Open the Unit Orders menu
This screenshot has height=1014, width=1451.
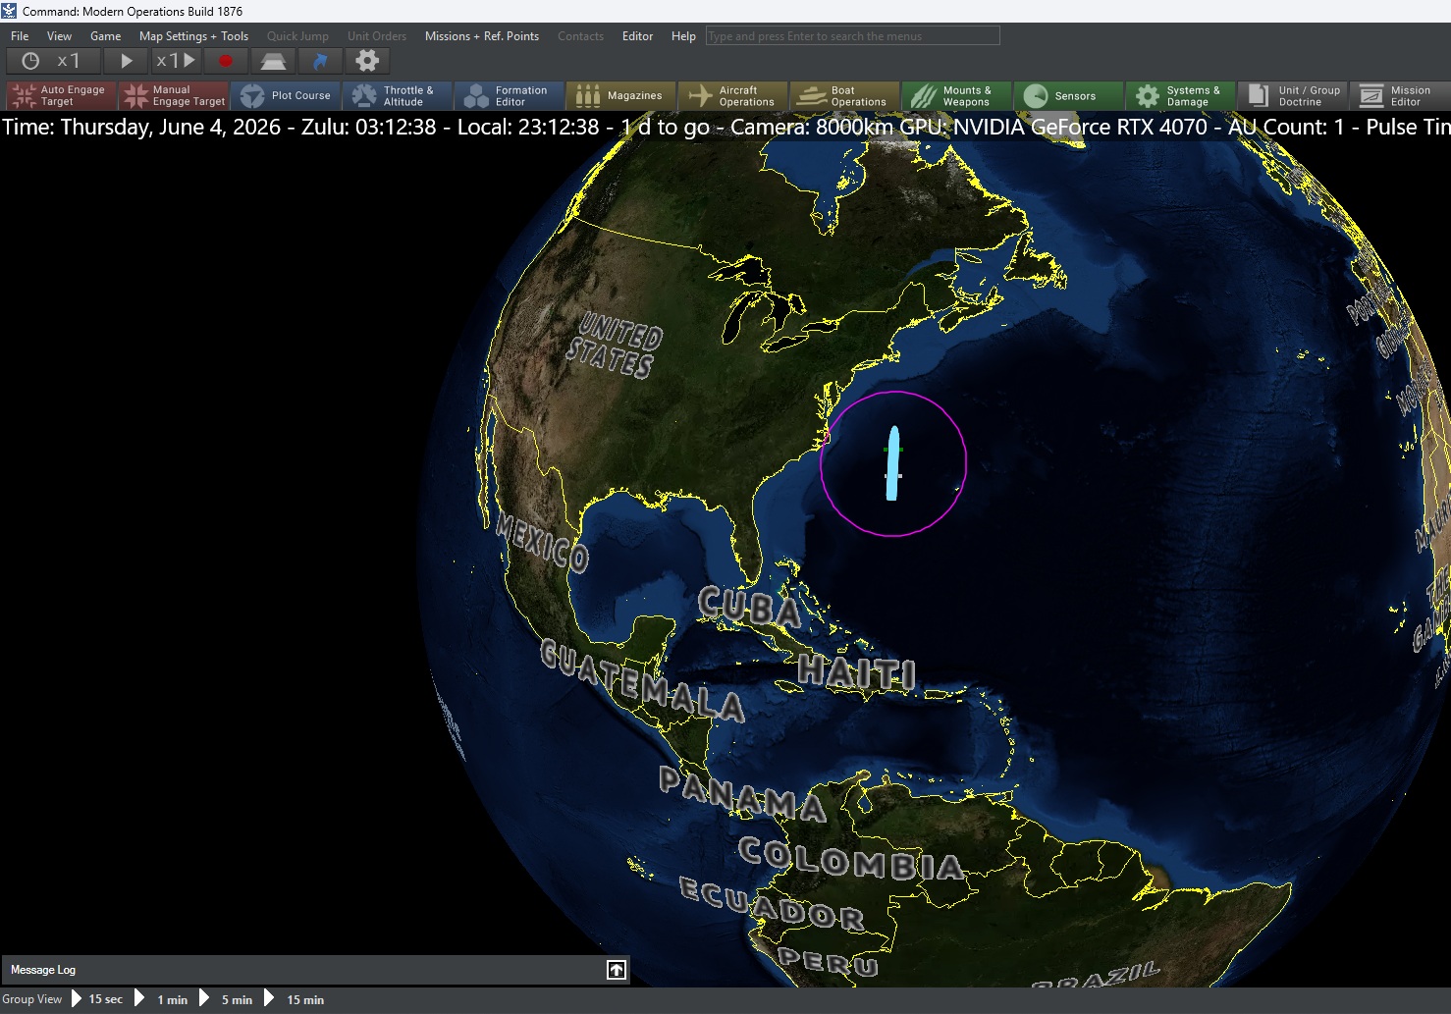(x=376, y=36)
